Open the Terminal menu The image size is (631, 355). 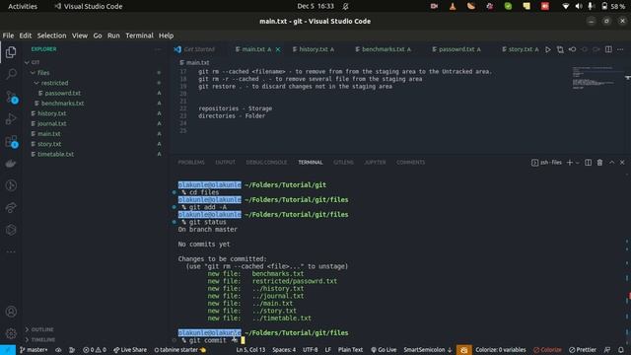(x=139, y=35)
